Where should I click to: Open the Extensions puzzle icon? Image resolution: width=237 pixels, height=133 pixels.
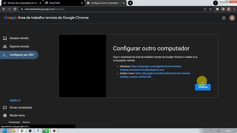217,9
